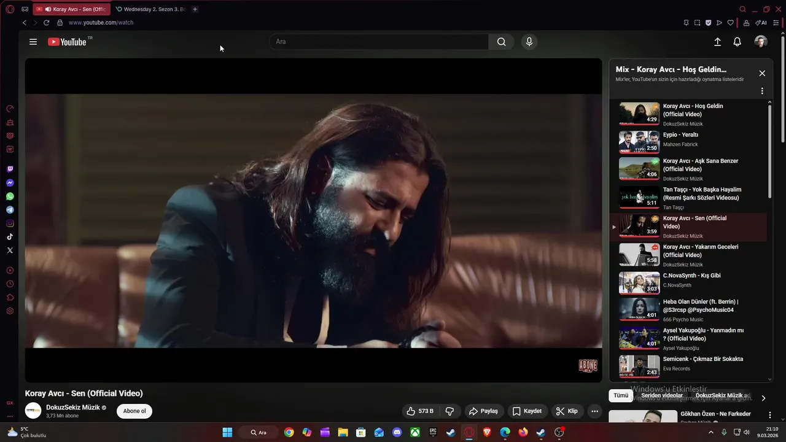Open Messenger in the Opera sidebar
The width and height of the screenshot is (786, 442).
pyautogui.click(x=10, y=183)
